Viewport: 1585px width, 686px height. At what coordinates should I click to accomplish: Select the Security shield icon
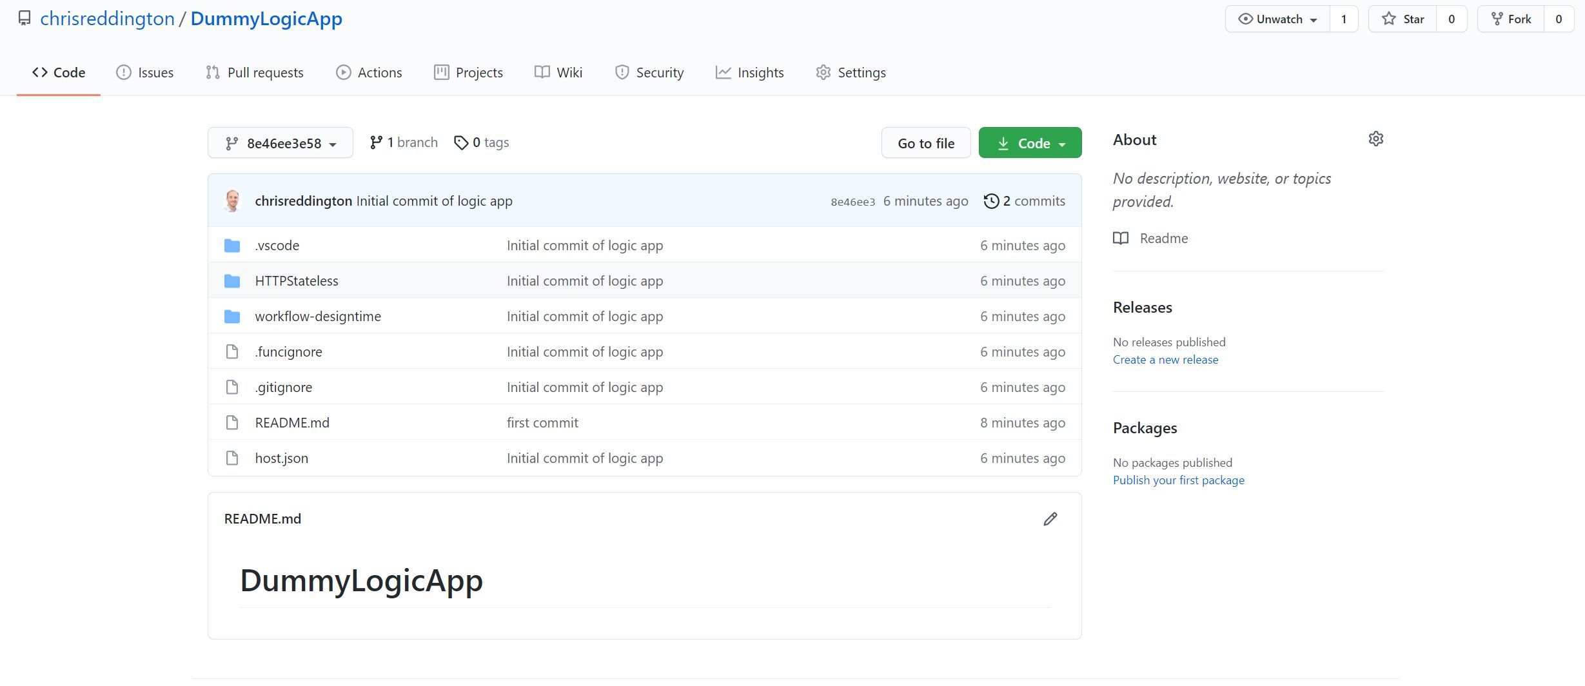(x=622, y=72)
